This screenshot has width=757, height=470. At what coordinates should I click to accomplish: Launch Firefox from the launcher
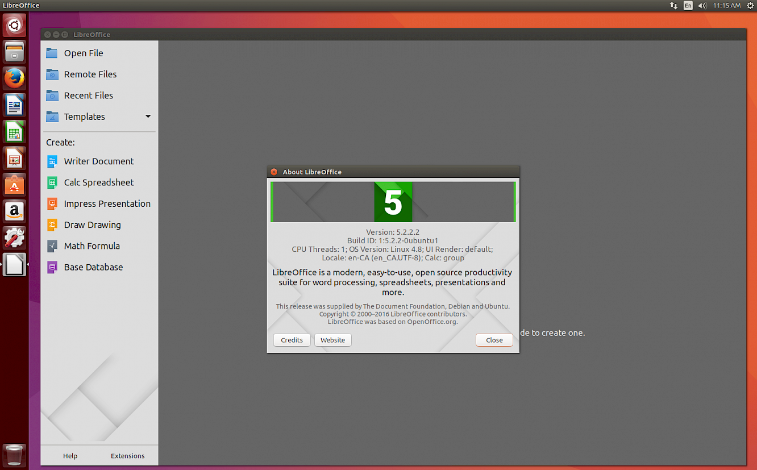click(x=14, y=78)
